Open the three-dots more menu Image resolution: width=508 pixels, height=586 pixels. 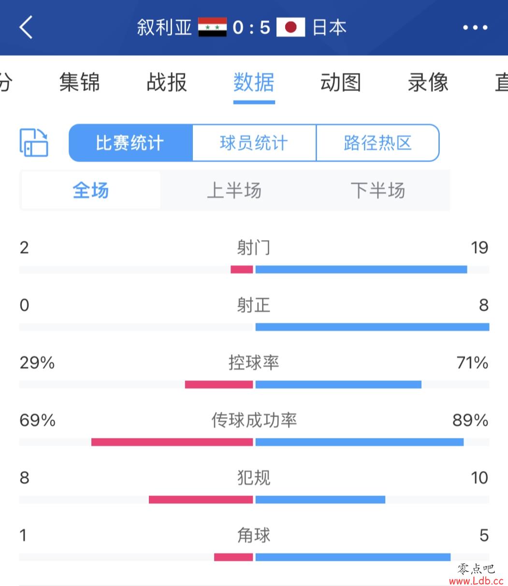[x=475, y=28]
